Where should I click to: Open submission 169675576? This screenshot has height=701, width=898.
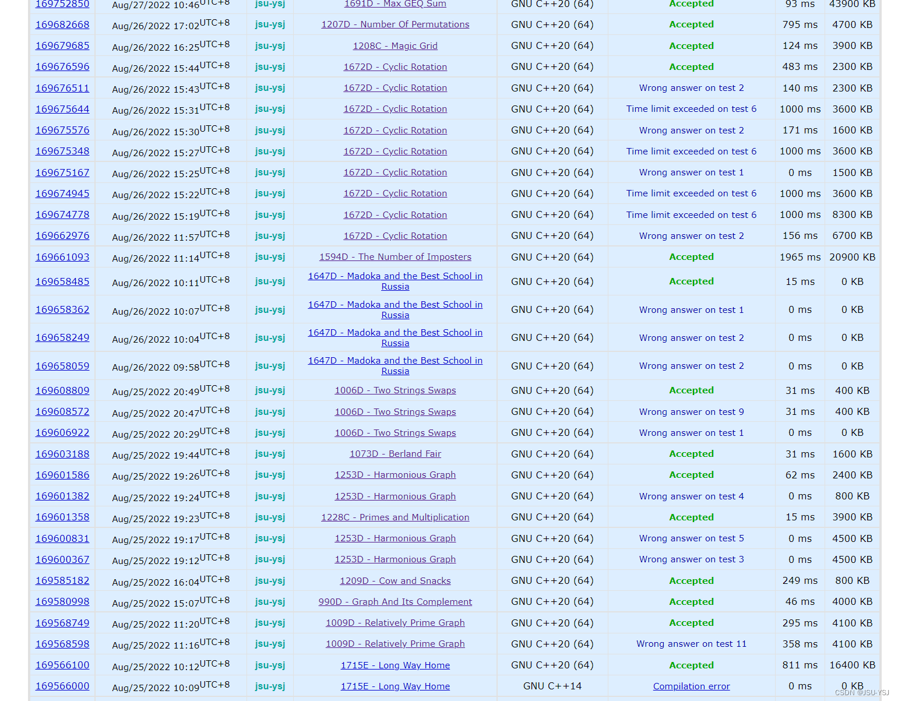(62, 130)
